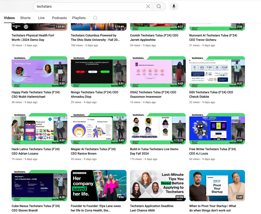Click the magnifying glass search button

pos(159,6)
